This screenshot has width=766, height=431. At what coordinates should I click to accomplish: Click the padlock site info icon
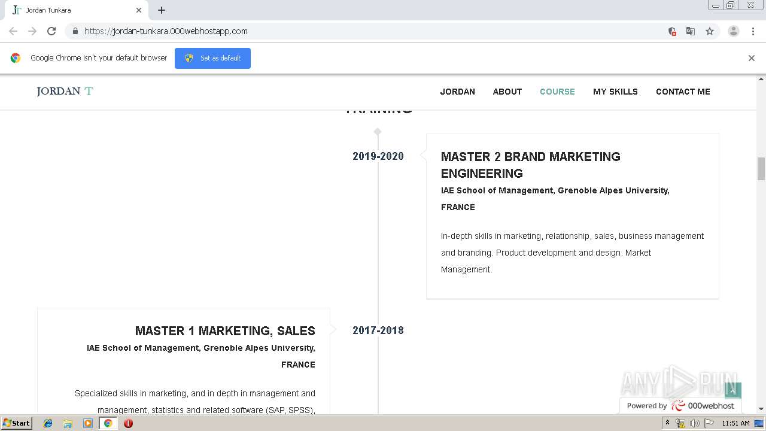(x=75, y=31)
